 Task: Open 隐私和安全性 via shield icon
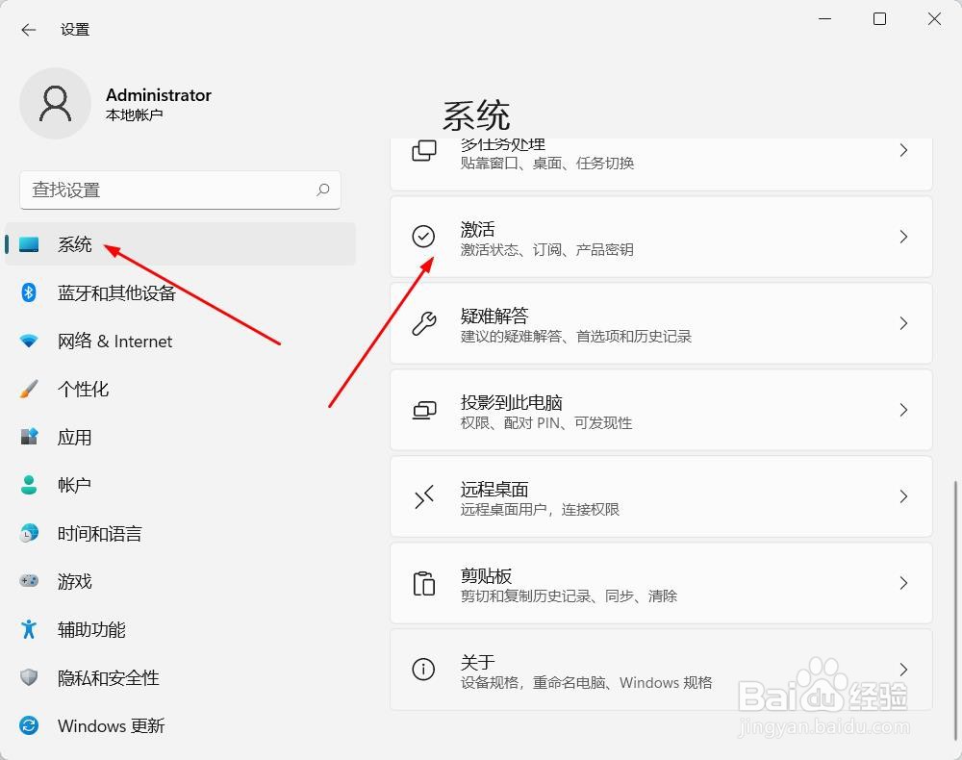[29, 678]
